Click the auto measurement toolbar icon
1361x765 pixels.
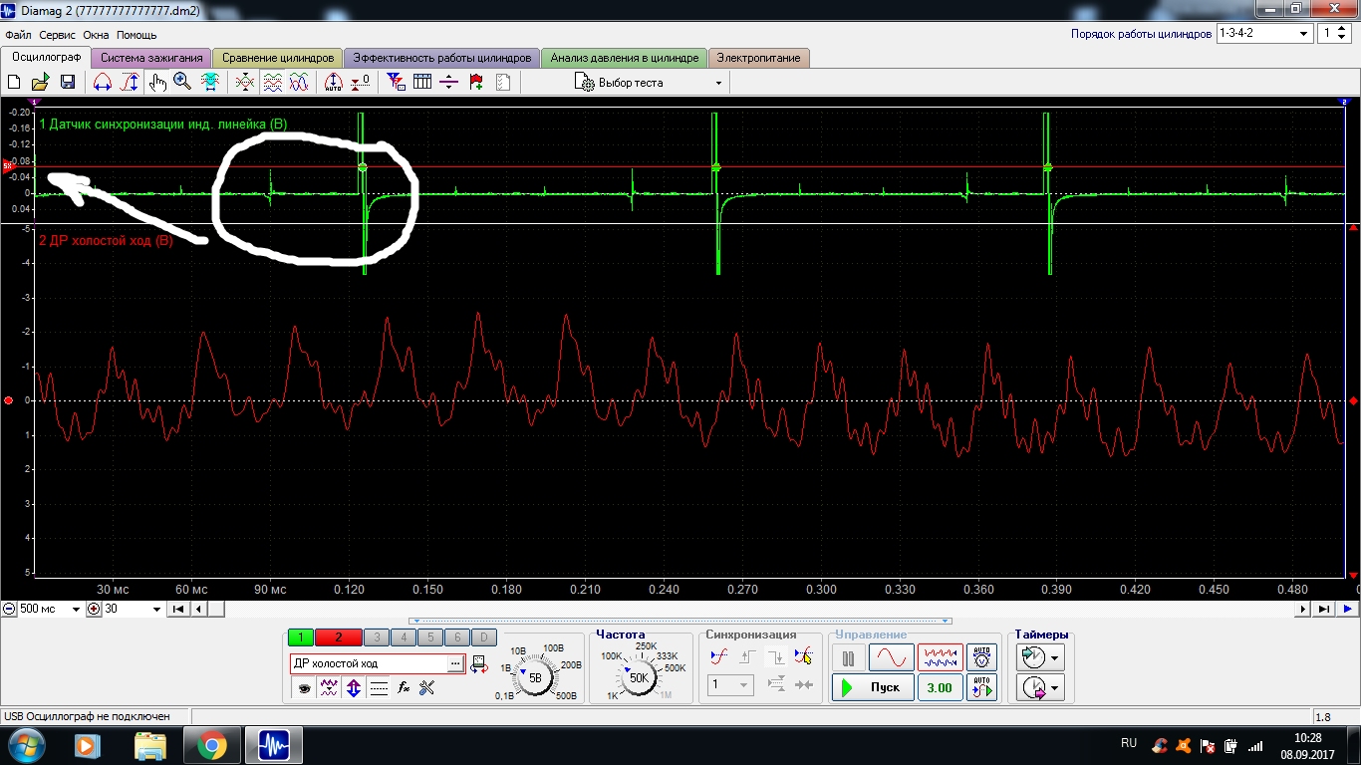334,83
